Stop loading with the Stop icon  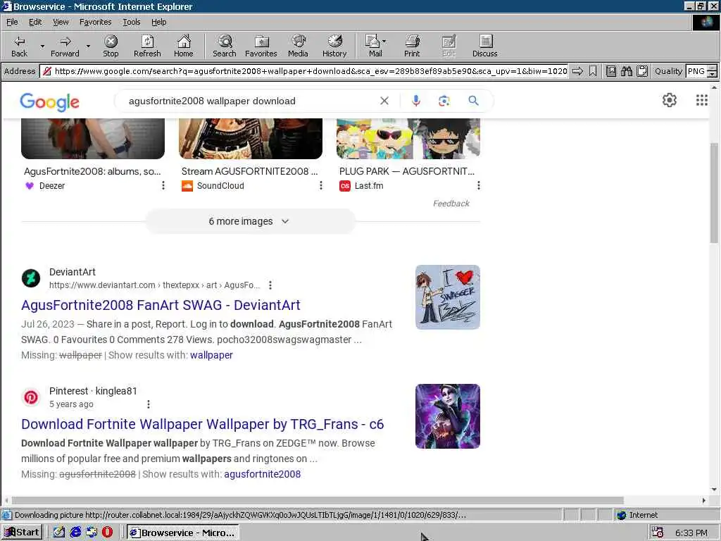[111, 46]
